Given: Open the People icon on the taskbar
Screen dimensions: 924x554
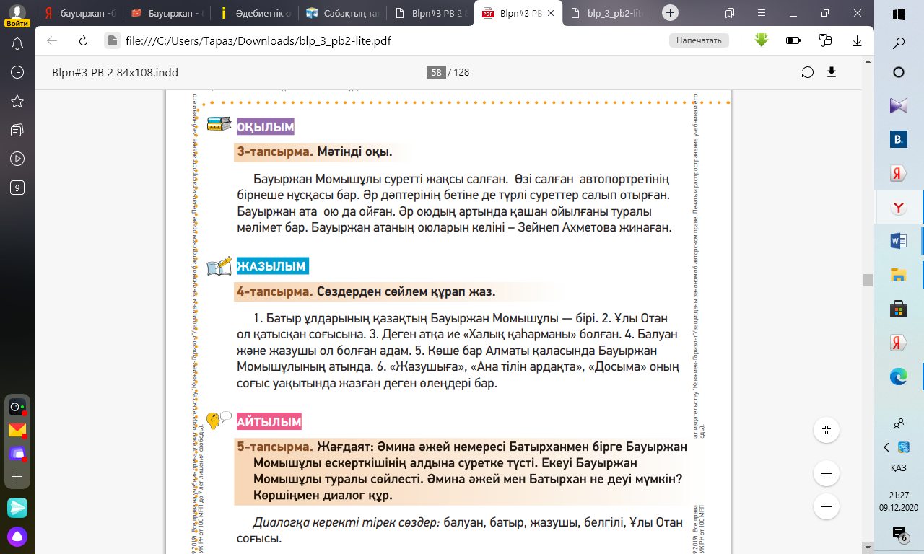Looking at the screenshot, I should click(899, 424).
